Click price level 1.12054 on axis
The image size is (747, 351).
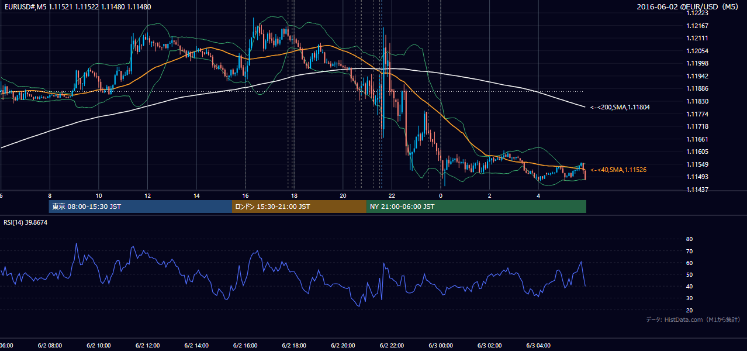coord(698,51)
